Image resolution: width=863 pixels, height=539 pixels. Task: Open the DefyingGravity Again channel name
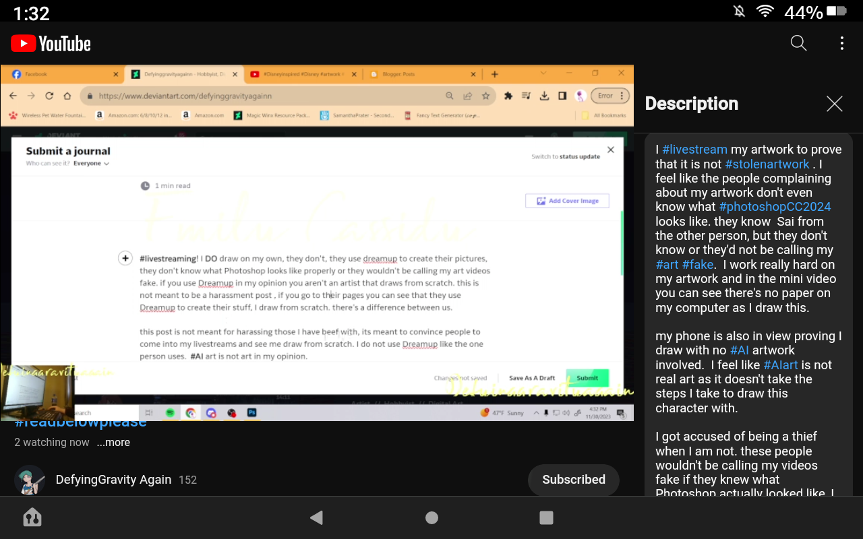pyautogui.click(x=113, y=480)
